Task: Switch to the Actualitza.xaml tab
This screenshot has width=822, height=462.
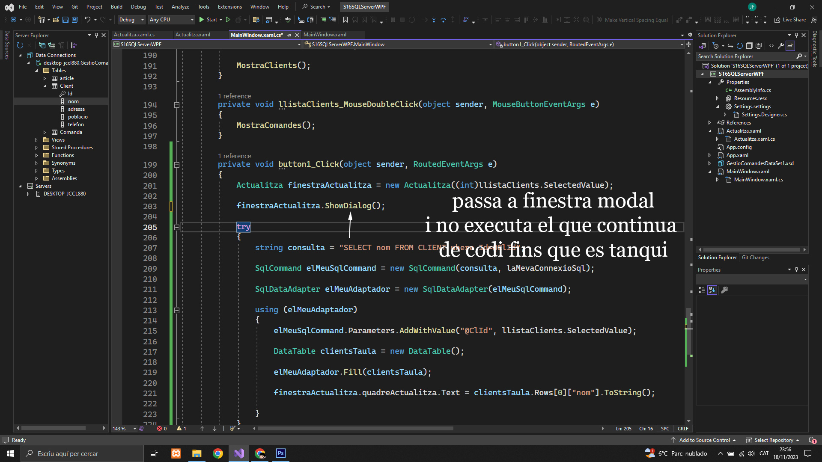Action: [193, 35]
